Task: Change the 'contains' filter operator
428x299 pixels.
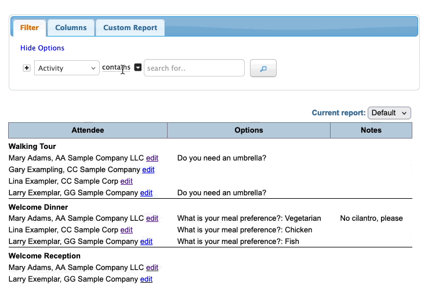Action: 115,68
